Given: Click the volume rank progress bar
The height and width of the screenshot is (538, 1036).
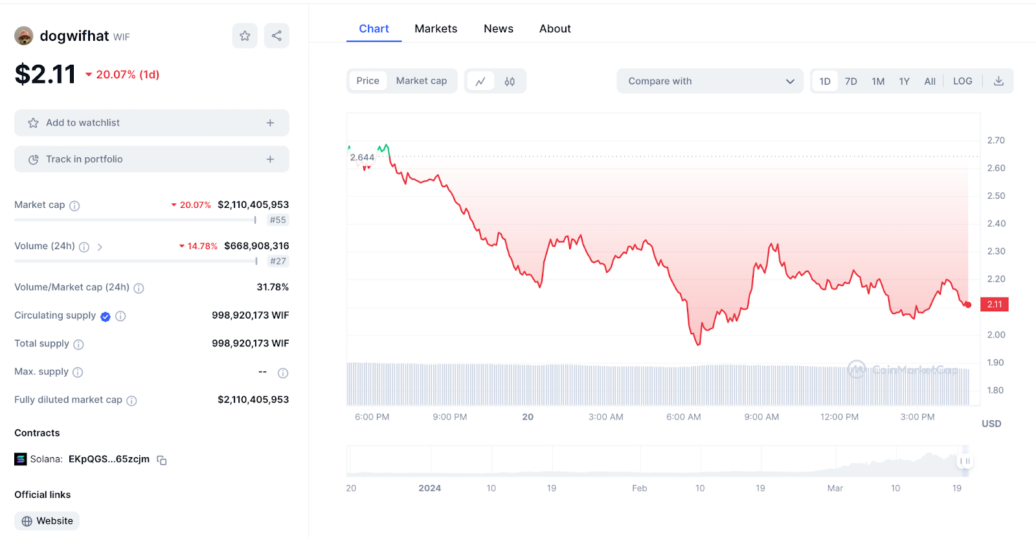Looking at the screenshot, I should point(136,262).
